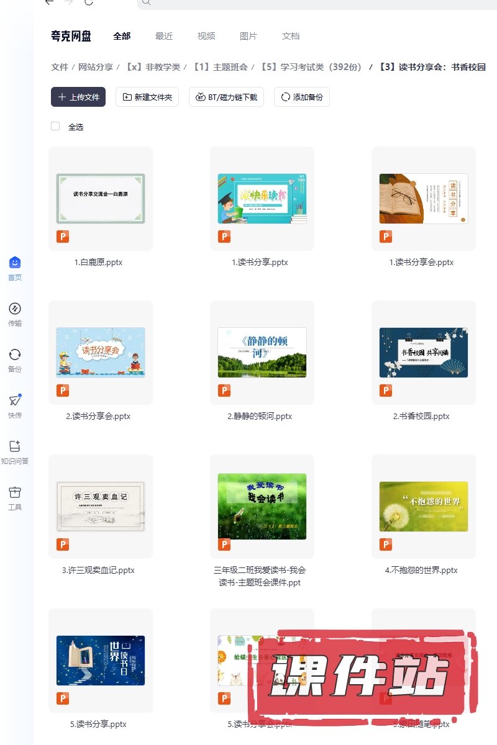Open the 知识问答 sidebar icon
This screenshot has width=497, height=745.
(15, 447)
